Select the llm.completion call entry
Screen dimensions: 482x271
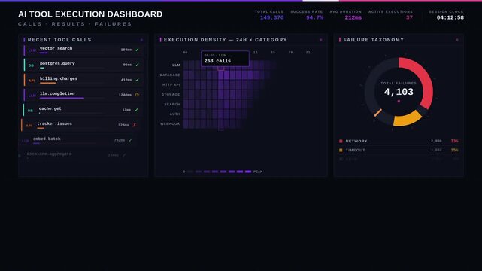click(x=83, y=96)
